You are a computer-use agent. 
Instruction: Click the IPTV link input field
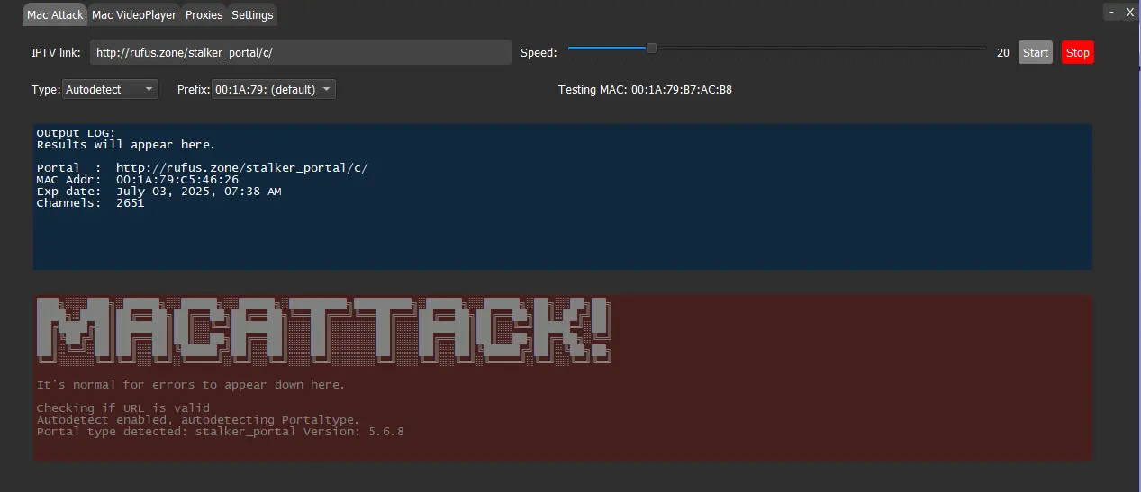coord(300,52)
